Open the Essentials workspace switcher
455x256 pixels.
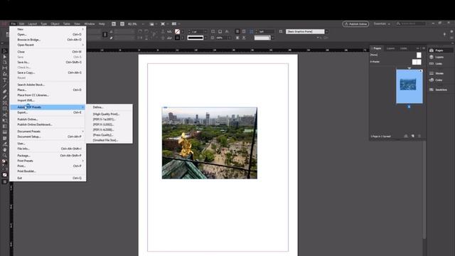(382, 23)
